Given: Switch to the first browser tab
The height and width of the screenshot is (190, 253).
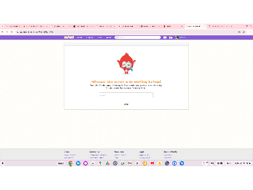Looking at the screenshot, I should click(15, 26).
